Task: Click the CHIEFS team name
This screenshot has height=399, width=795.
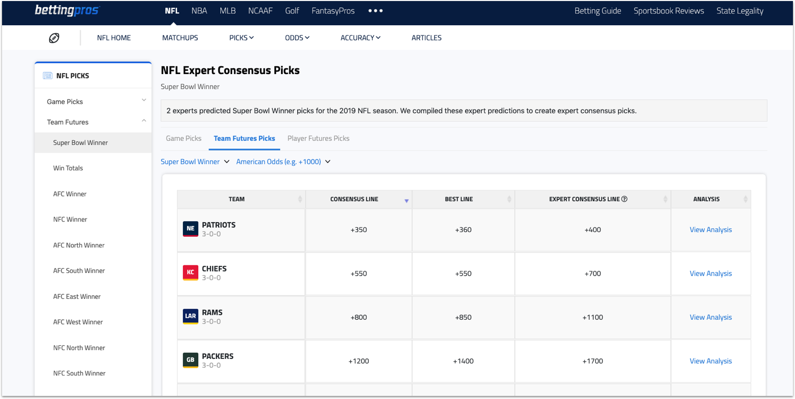Action: pyautogui.click(x=214, y=268)
